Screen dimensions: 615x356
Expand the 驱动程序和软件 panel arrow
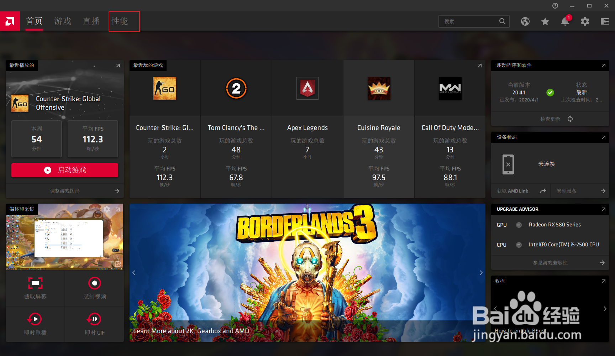[x=603, y=66]
